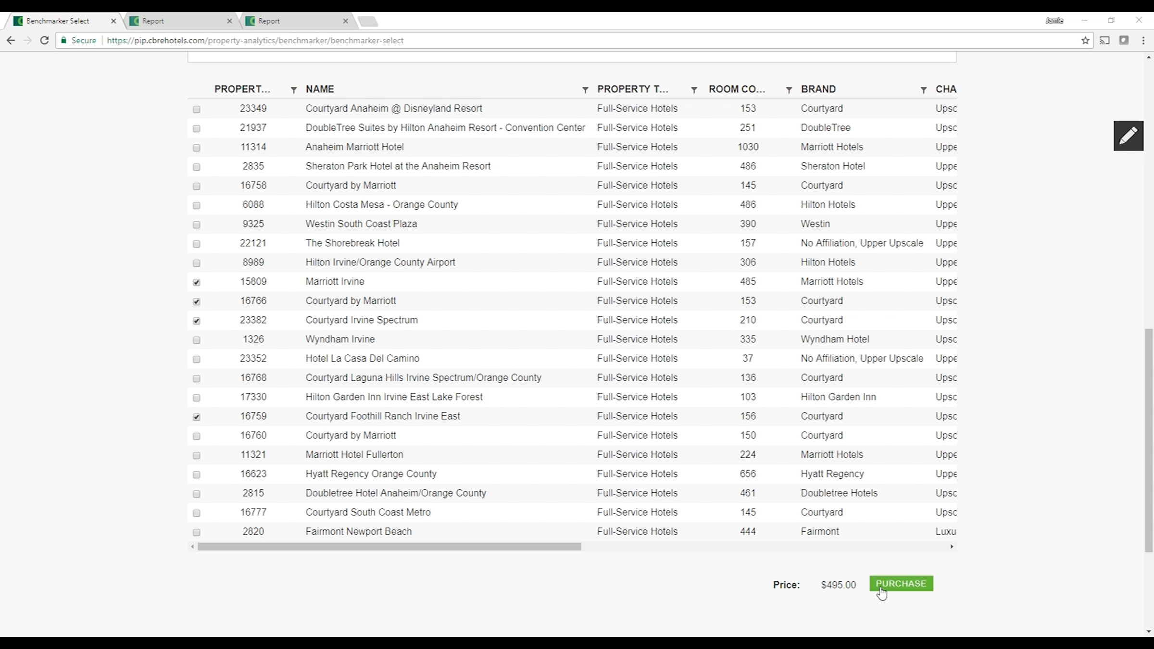Uncheck the Marriott Irvine checkbox
Image resolution: width=1154 pixels, height=649 pixels.
197,282
